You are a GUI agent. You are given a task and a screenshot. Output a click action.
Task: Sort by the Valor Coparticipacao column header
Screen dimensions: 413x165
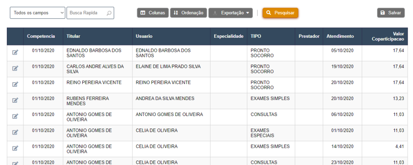pos(388,36)
